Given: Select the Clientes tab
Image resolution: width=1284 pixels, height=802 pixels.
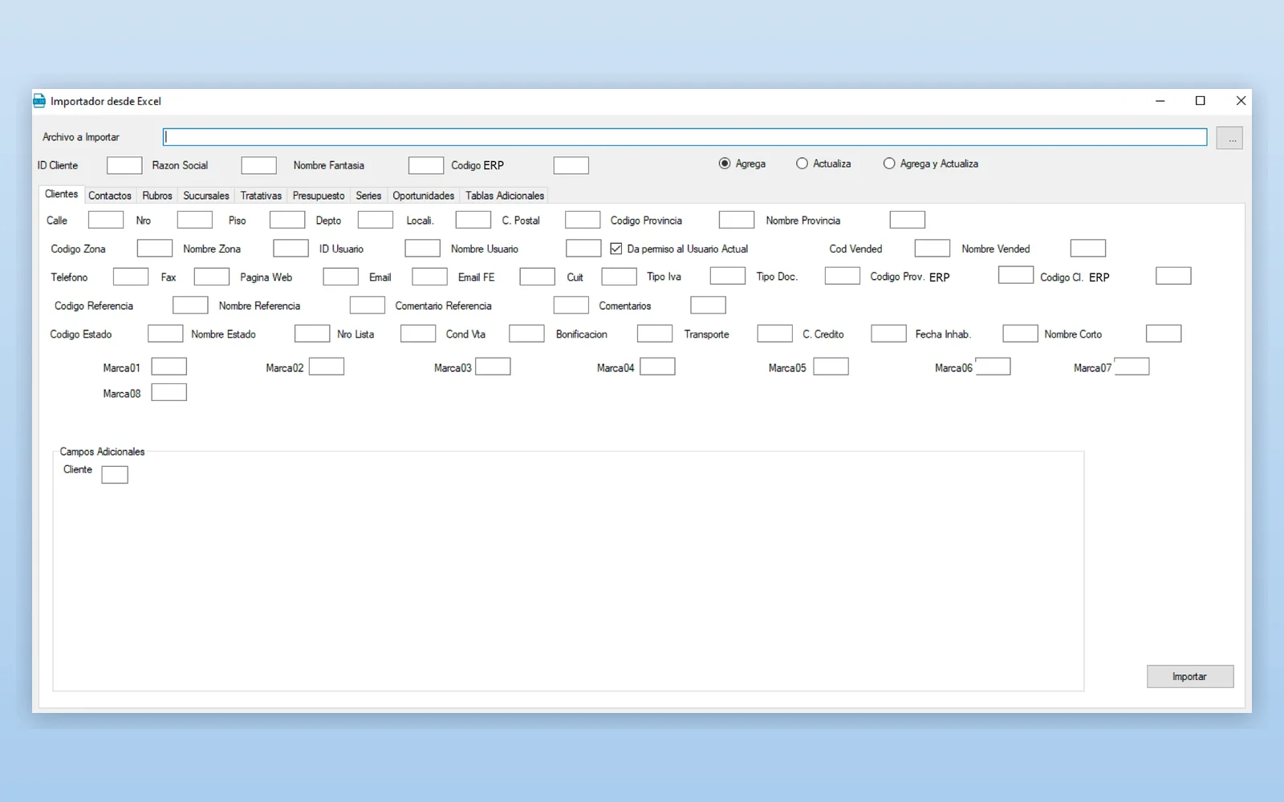Looking at the screenshot, I should pos(62,194).
